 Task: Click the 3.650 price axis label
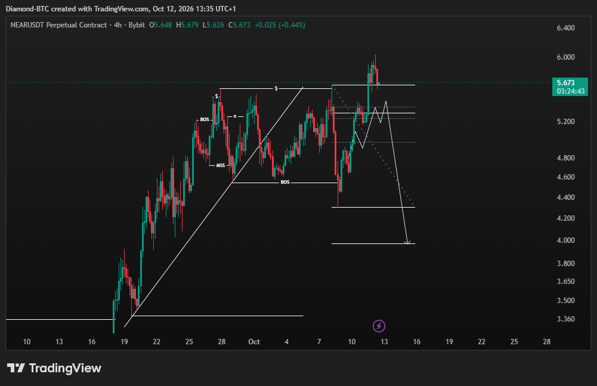click(566, 282)
